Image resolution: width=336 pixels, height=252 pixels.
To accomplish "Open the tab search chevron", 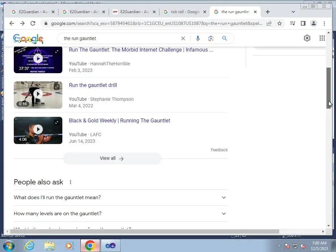I will coord(293,12).
